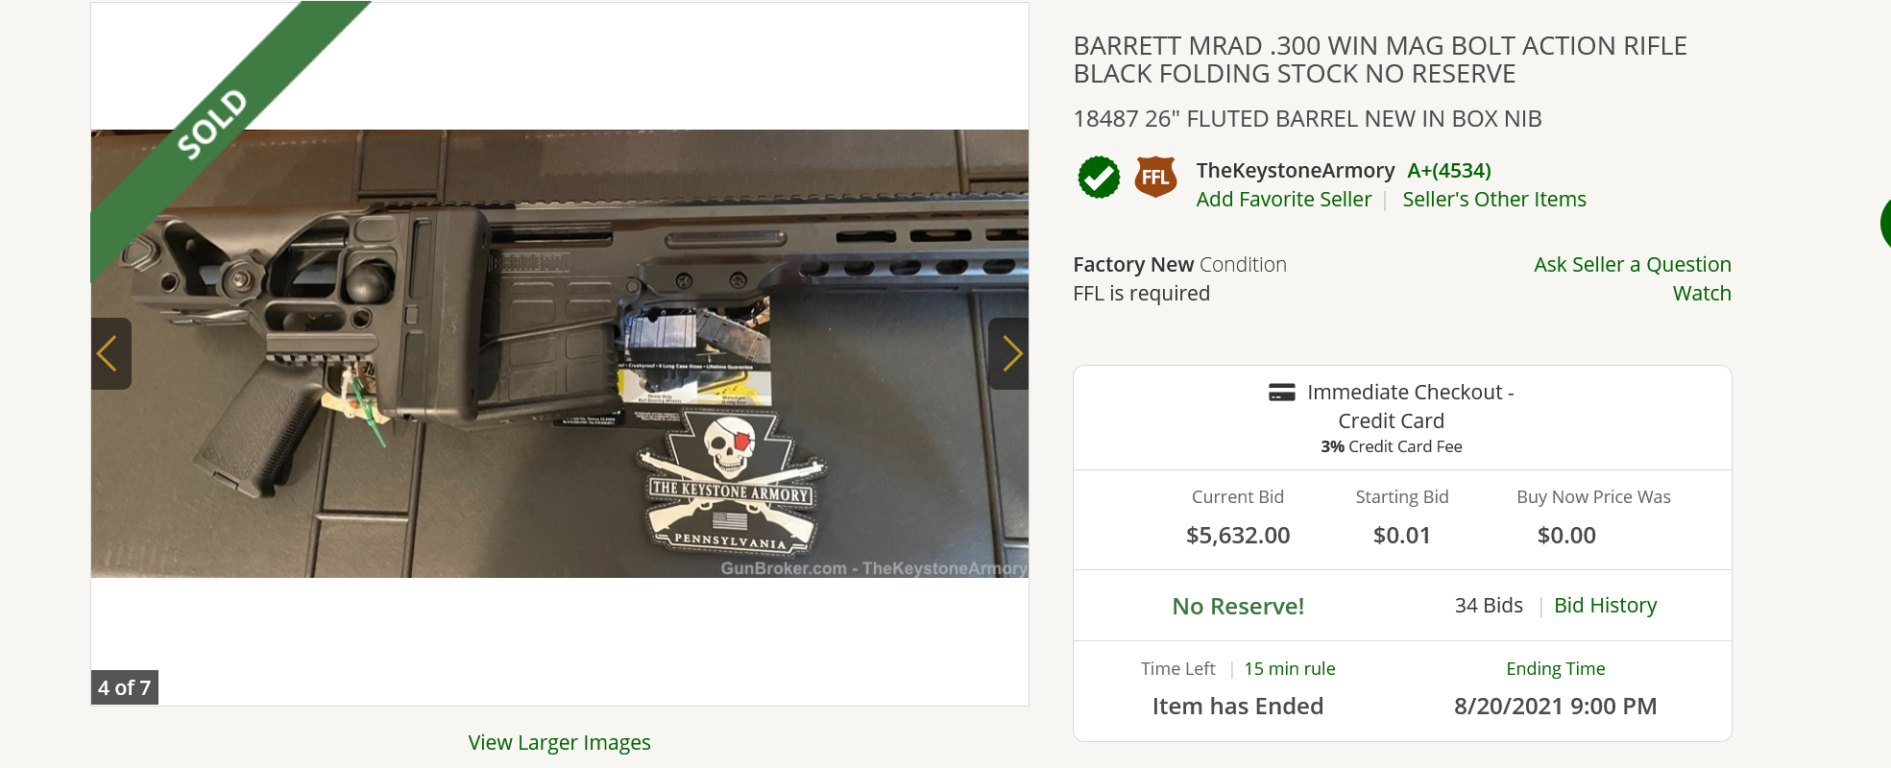Click the next image arrow
The height and width of the screenshot is (768, 1891).
click(x=1009, y=353)
